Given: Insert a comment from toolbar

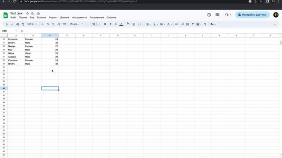Looking at the screenshot, I should coord(182,24).
